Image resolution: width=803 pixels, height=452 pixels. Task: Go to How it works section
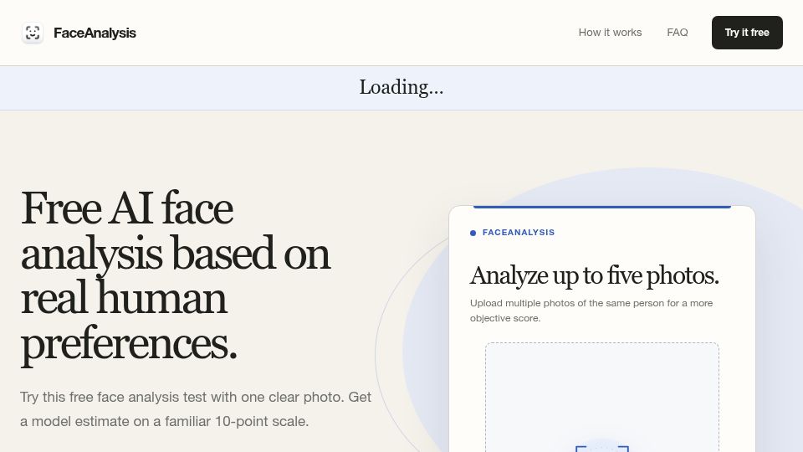tap(610, 33)
